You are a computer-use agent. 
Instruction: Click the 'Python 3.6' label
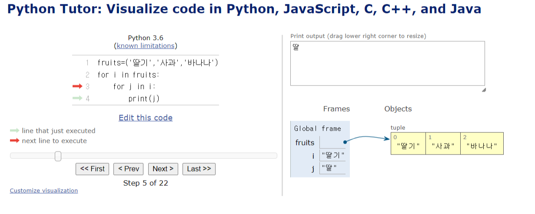click(146, 38)
